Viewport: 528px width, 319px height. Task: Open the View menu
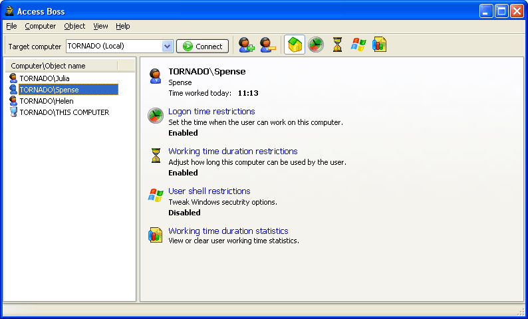tap(100, 26)
